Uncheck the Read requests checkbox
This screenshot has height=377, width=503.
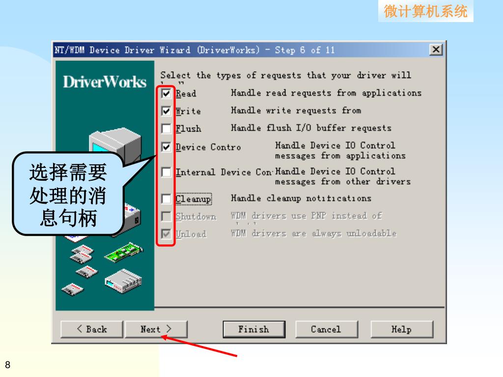166,94
